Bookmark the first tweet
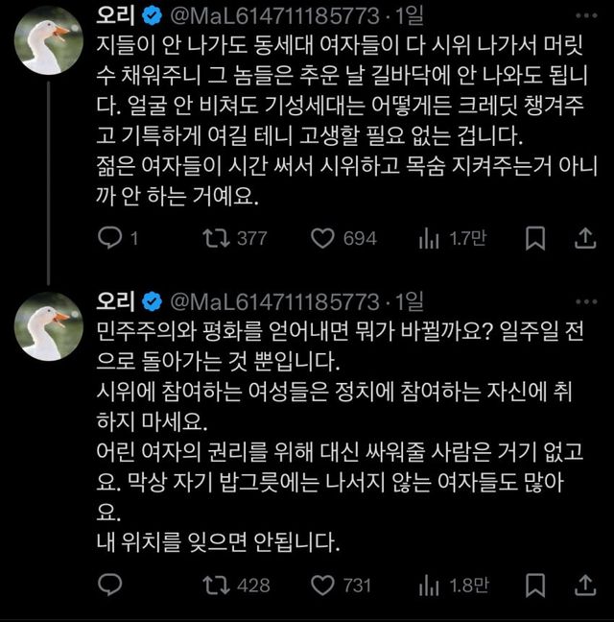Screen dimensions: 614x622 coord(537,238)
